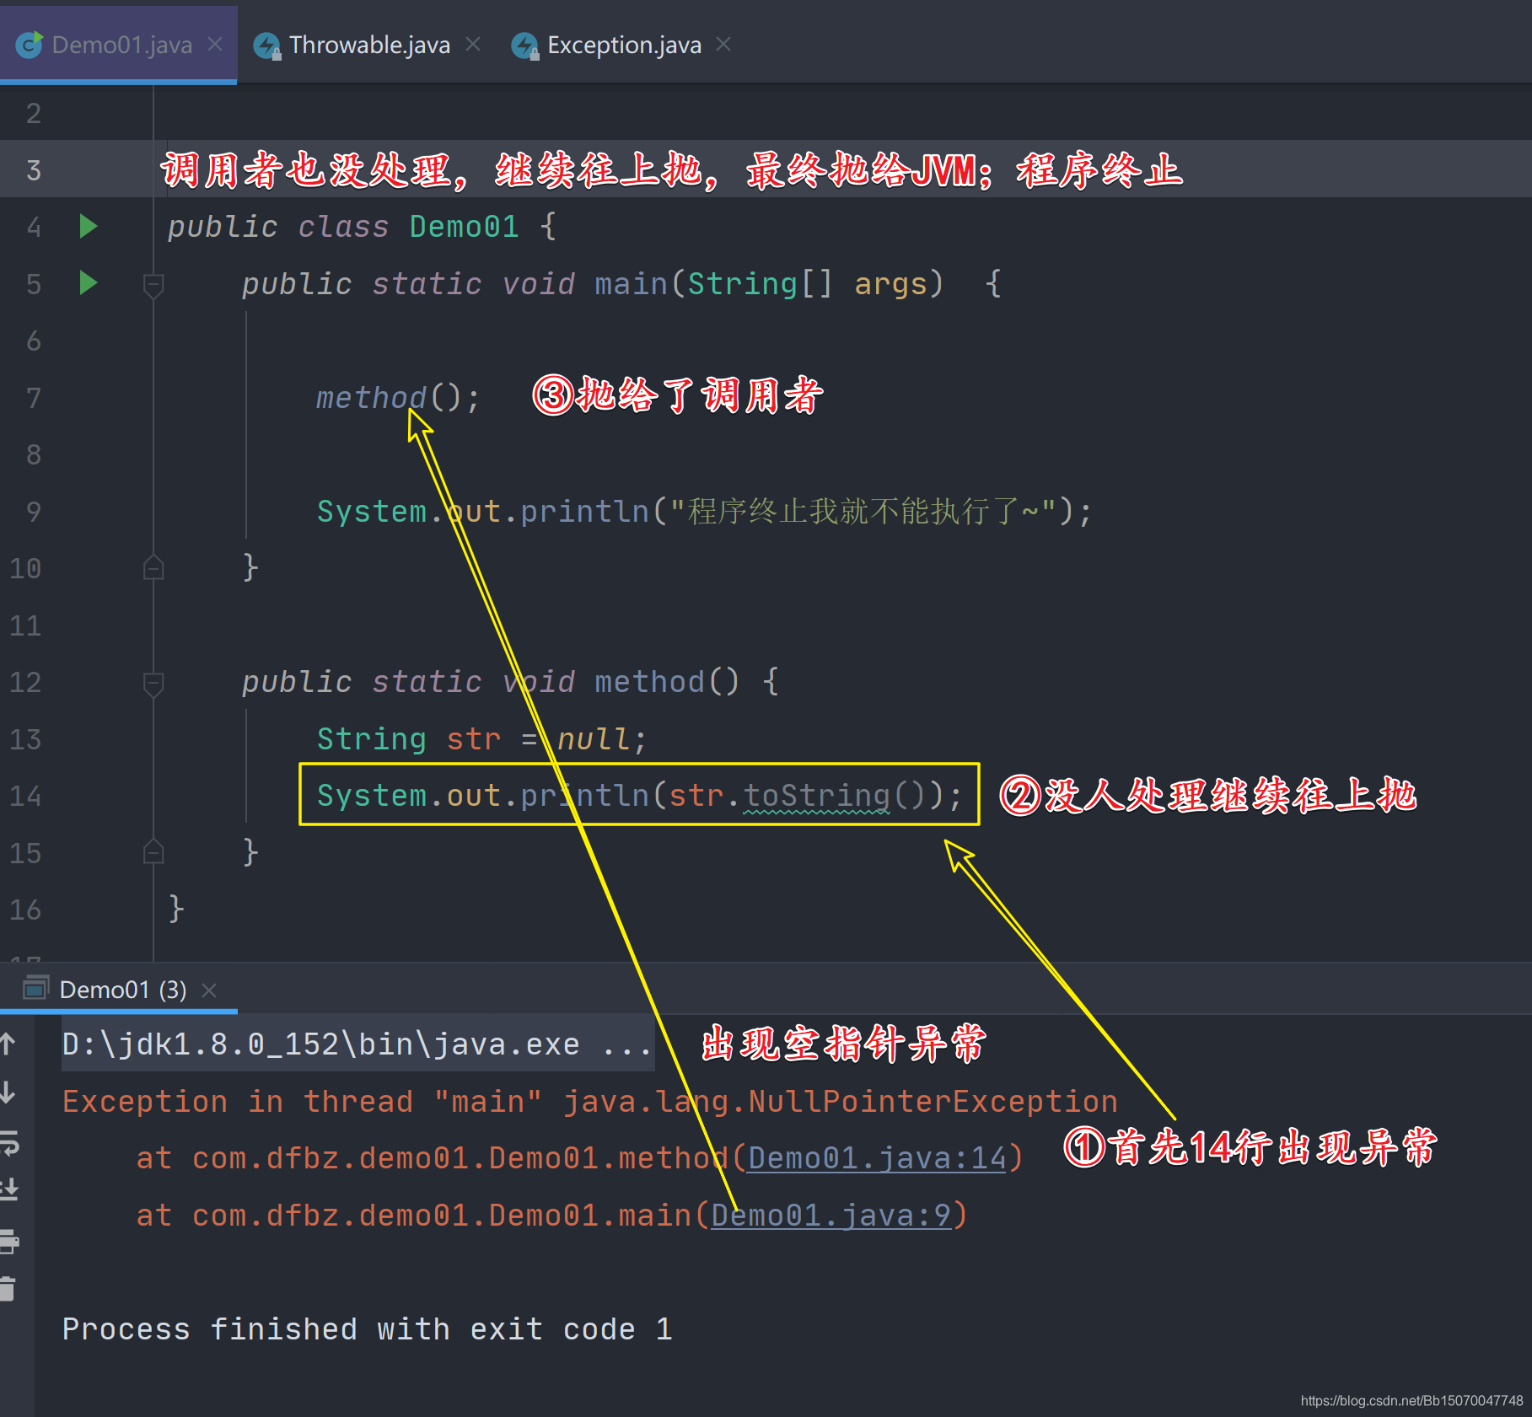
Task: Collapse the main method fold on line 5
Action: pyautogui.click(x=153, y=286)
